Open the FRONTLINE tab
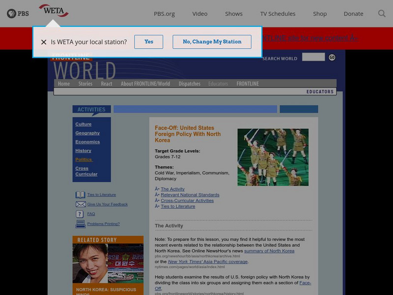393x295 pixels. tap(248, 84)
